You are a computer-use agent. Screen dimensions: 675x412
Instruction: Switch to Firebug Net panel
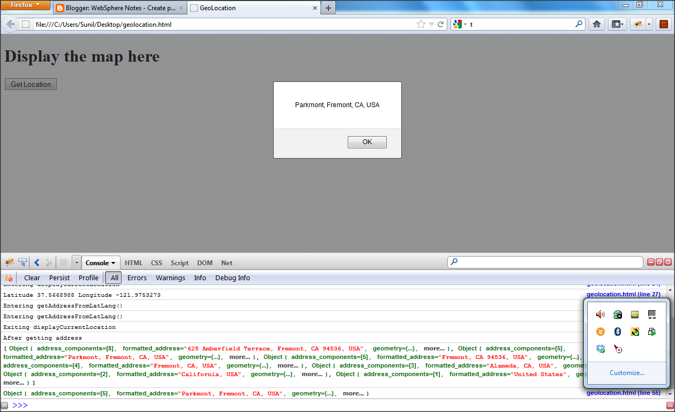coord(227,263)
